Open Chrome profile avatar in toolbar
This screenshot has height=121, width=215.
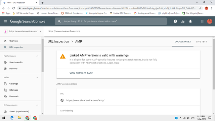(206, 8)
